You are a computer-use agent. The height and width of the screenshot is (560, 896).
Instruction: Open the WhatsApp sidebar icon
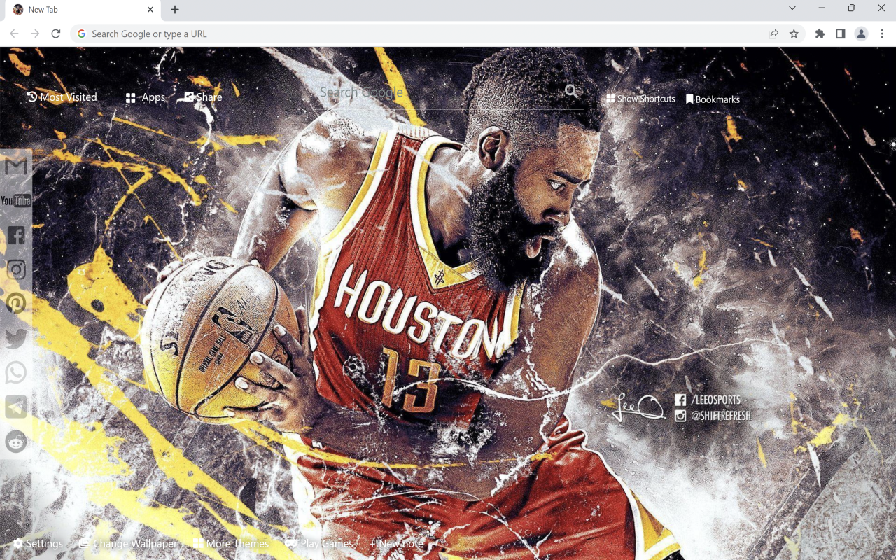15,372
